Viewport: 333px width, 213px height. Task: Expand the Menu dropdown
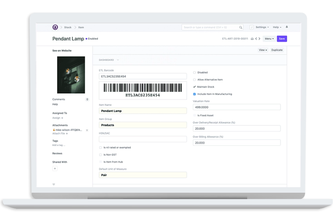coord(269,39)
